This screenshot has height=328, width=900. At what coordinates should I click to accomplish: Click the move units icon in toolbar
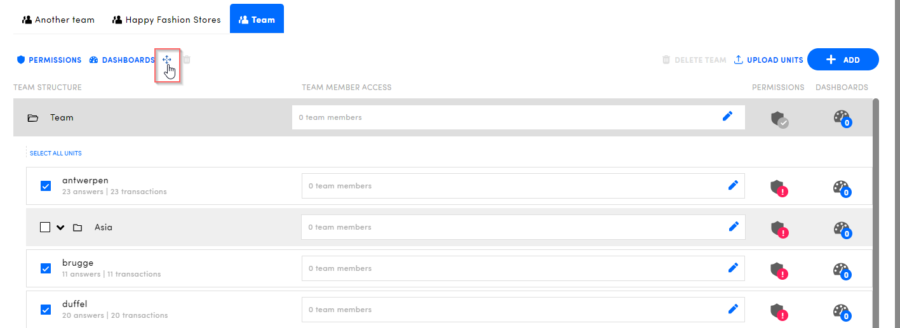coord(167,60)
